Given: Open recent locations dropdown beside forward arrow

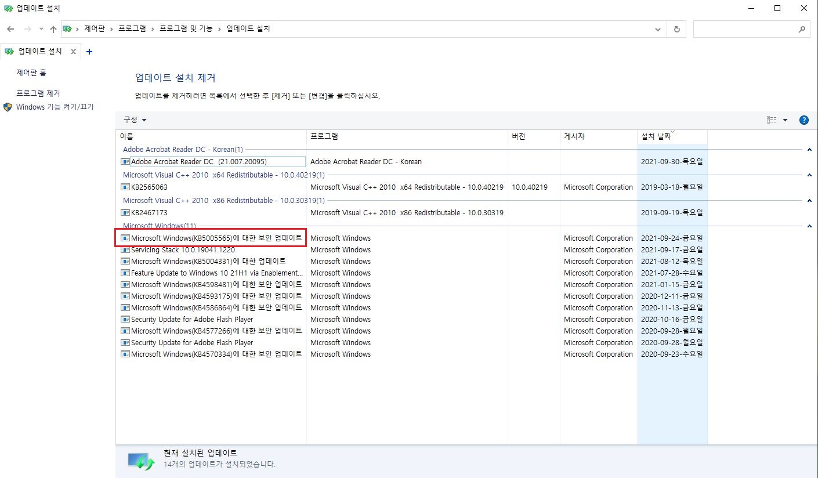Looking at the screenshot, I should point(41,29).
